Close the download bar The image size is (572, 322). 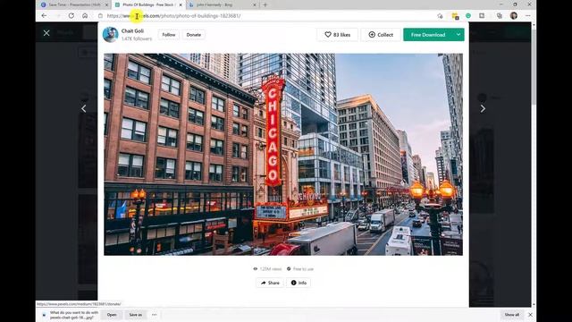(x=530, y=315)
